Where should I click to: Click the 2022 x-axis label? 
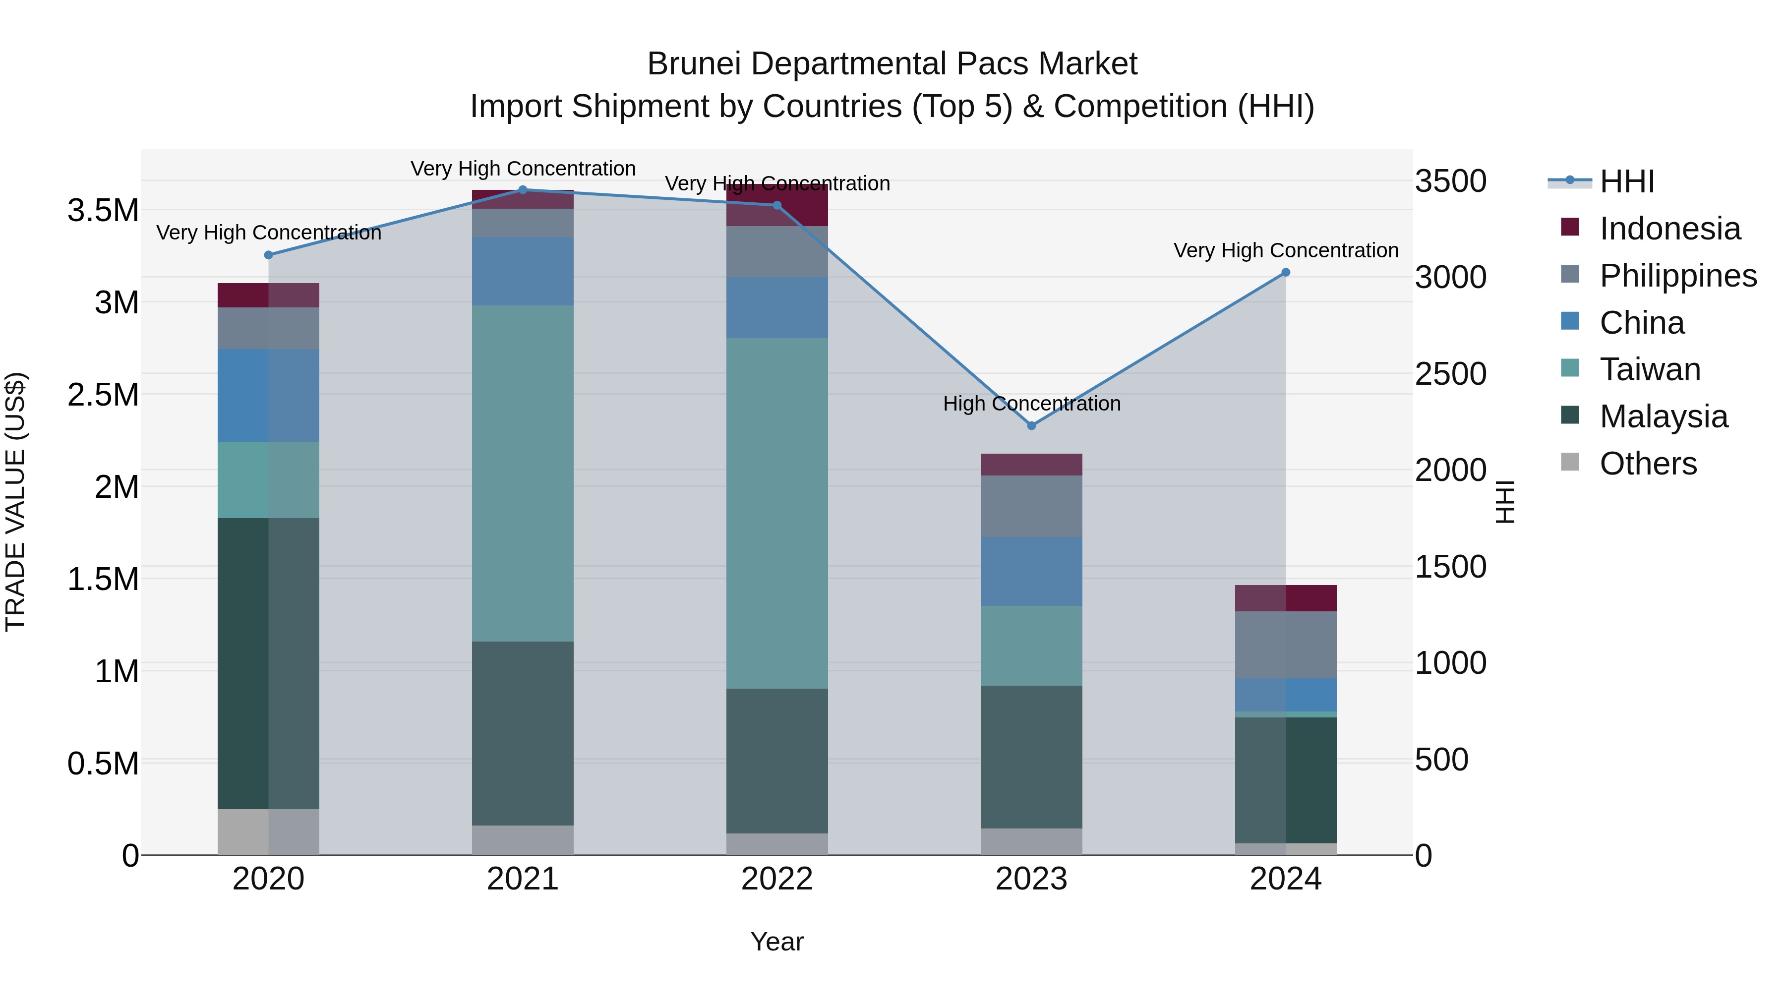pos(777,879)
